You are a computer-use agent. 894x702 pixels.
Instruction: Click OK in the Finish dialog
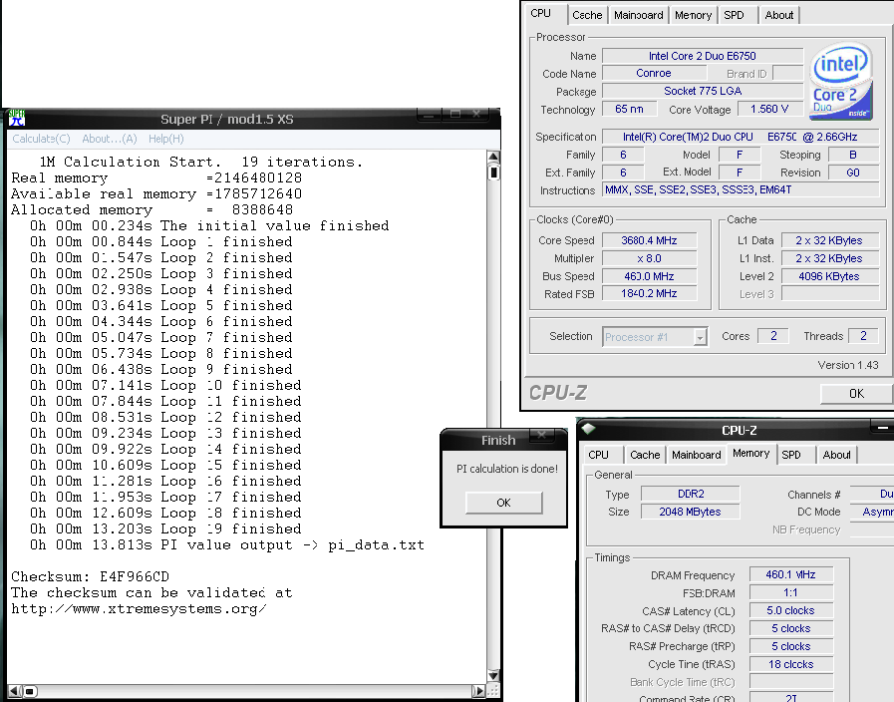[503, 503]
